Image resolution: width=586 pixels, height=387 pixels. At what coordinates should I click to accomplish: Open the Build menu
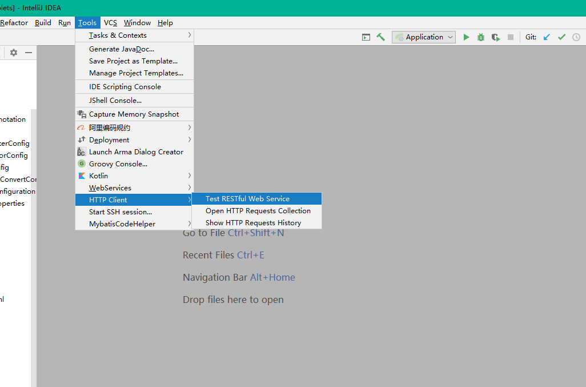click(43, 23)
